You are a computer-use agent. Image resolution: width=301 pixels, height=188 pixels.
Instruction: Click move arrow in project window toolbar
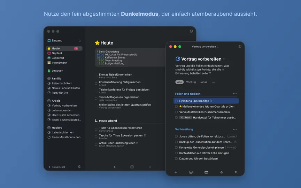tap(221, 172)
